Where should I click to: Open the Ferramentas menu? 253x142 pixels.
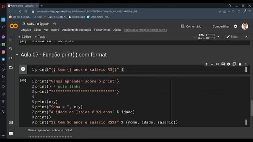(x=102, y=30)
